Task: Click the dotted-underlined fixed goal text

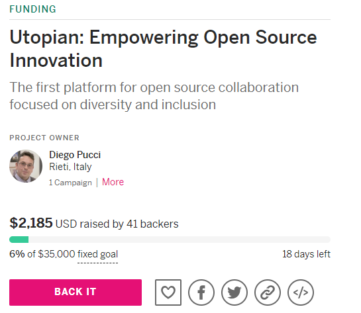Action: (x=97, y=254)
